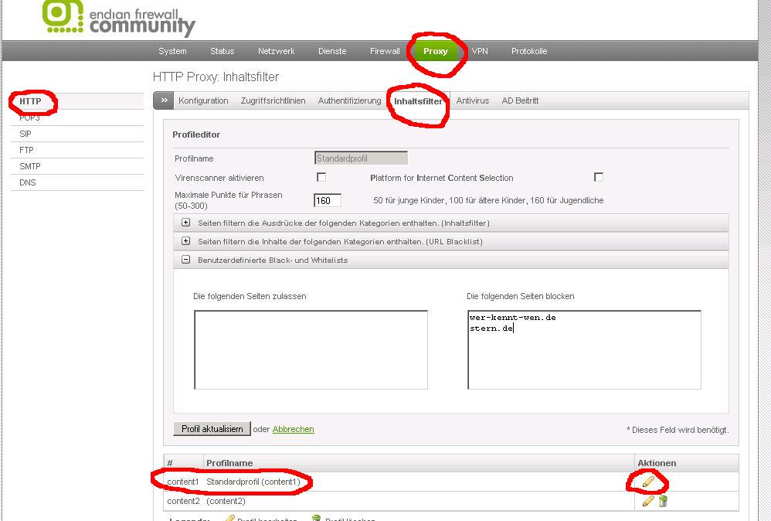Screen dimensions: 771x521
Task: Open the Proxy menu
Action: [x=435, y=51]
